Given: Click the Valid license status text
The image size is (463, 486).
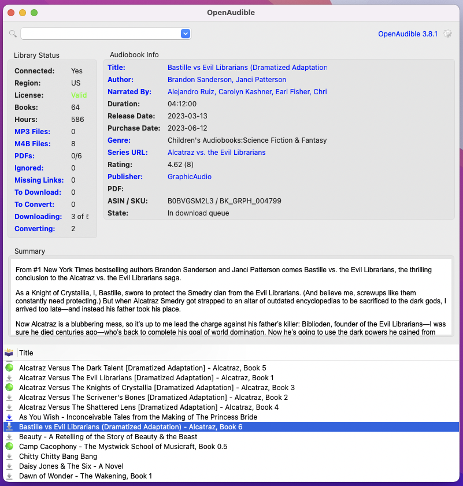Looking at the screenshot, I should (79, 95).
